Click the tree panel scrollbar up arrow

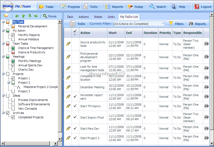tap(60, 21)
